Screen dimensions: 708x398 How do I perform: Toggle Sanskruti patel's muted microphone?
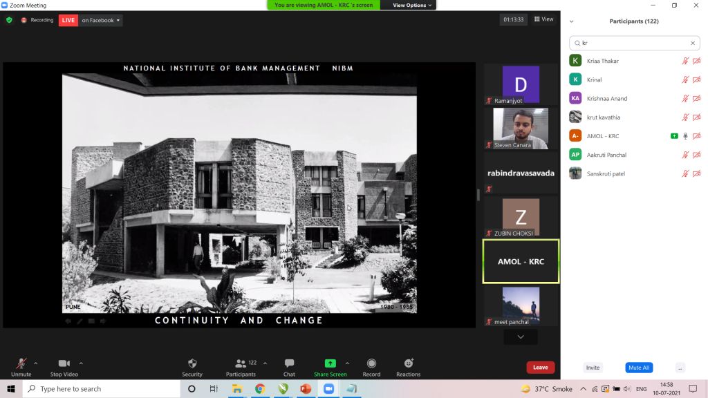685,173
